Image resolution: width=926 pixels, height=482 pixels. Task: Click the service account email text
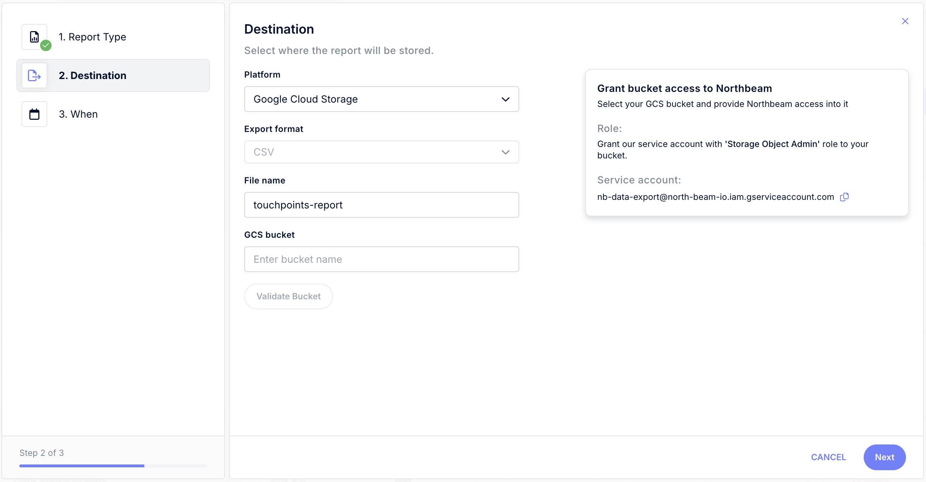tap(715, 197)
